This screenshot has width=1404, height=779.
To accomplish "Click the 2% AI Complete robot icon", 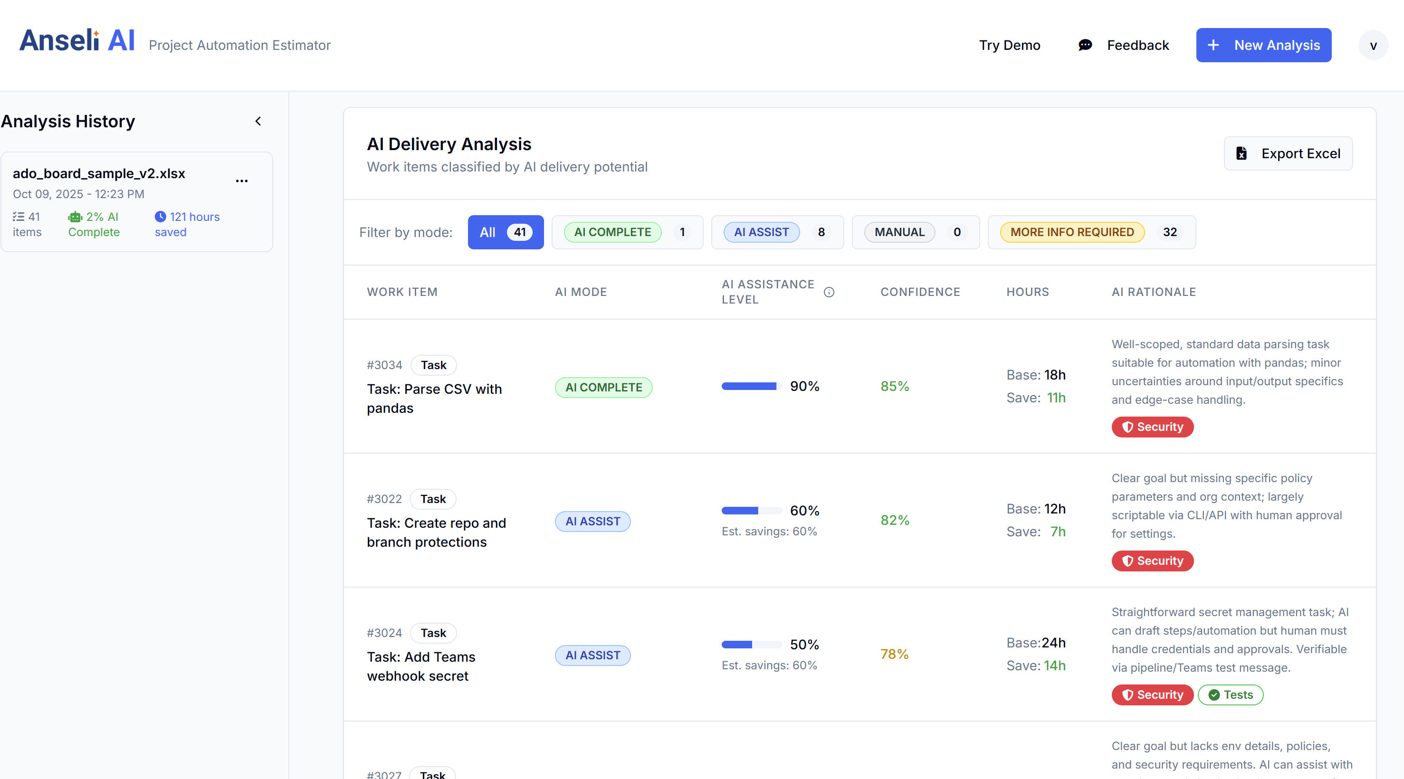I will point(75,217).
